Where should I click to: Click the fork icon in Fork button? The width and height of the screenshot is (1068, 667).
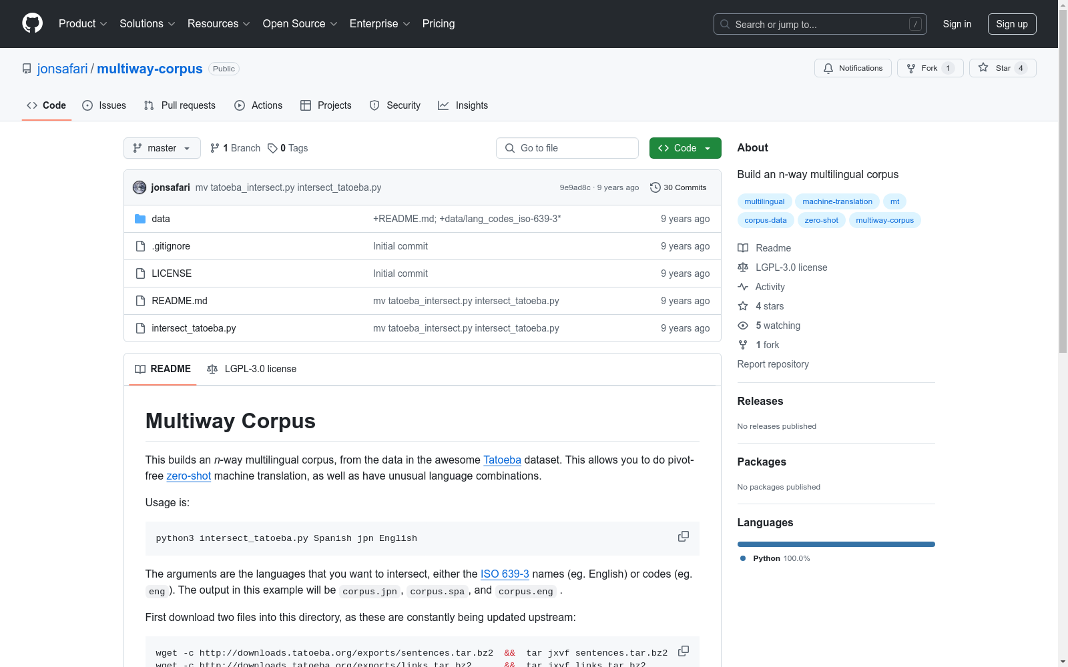click(x=911, y=68)
